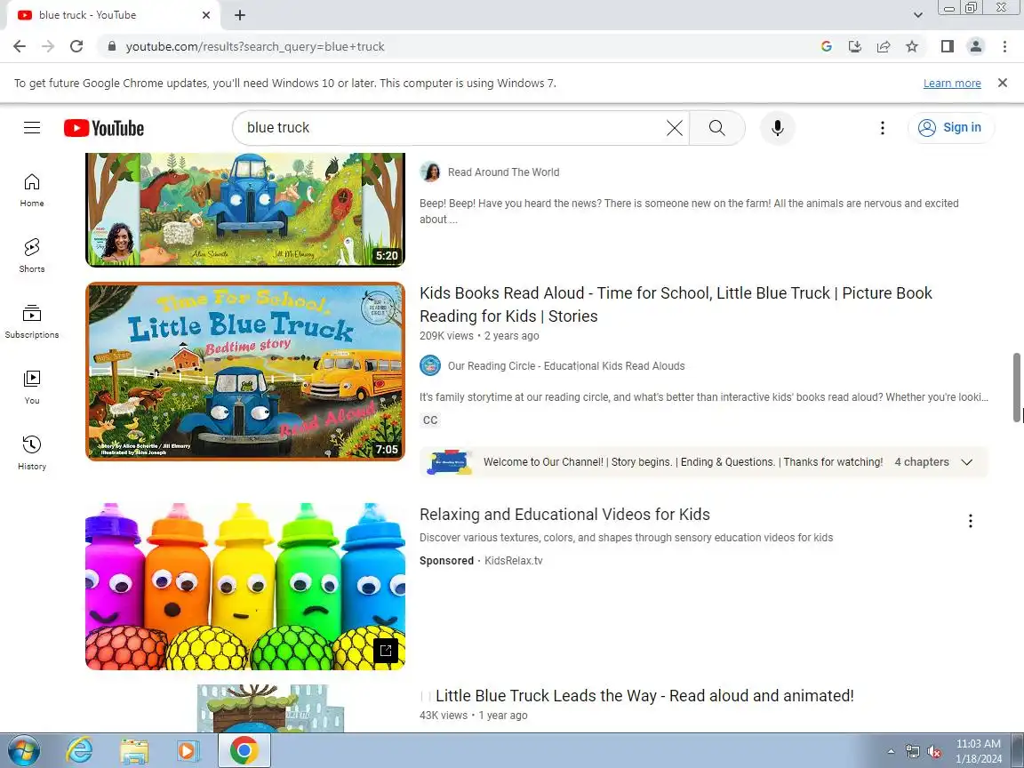Open Windows Explorer folder on taskbar

[x=134, y=751]
